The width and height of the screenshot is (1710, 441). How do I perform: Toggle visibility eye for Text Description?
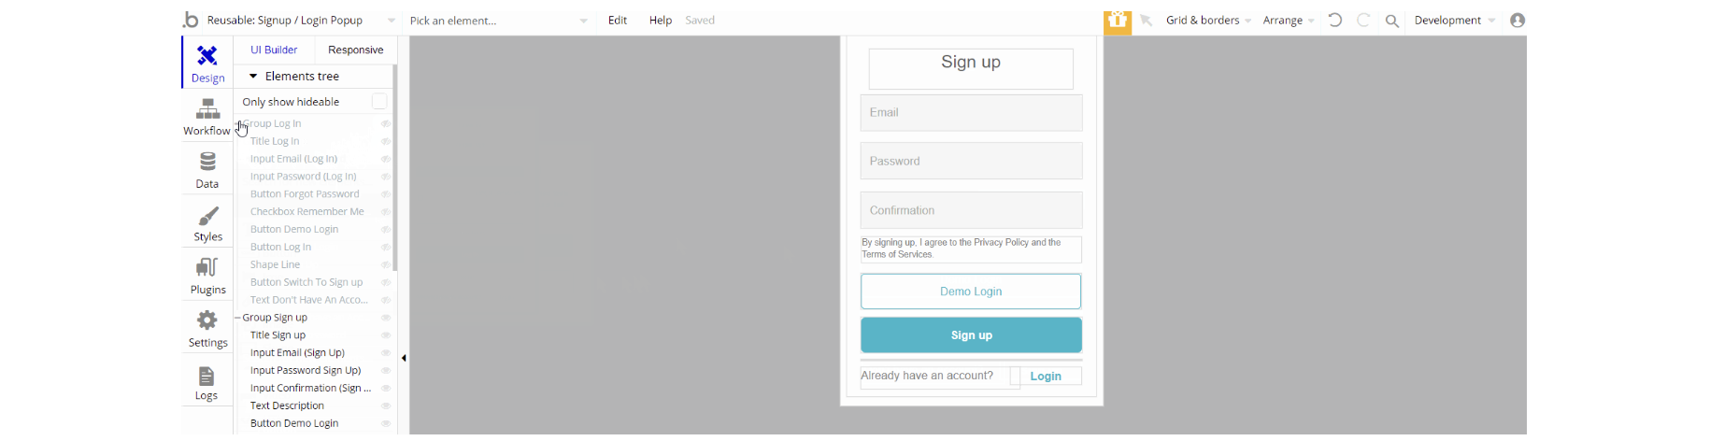(385, 406)
